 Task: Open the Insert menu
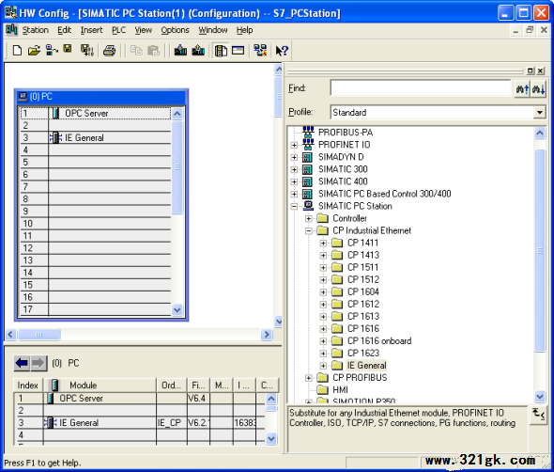coord(91,30)
